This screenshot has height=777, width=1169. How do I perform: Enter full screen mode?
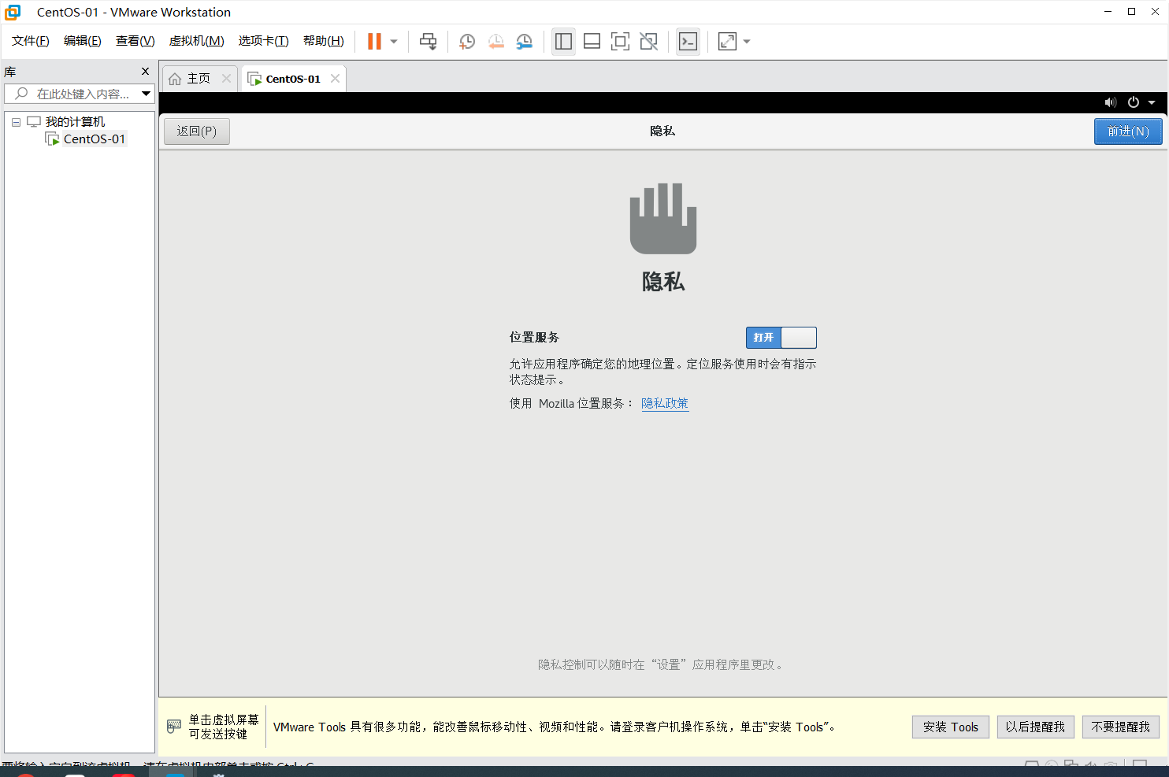[620, 41]
